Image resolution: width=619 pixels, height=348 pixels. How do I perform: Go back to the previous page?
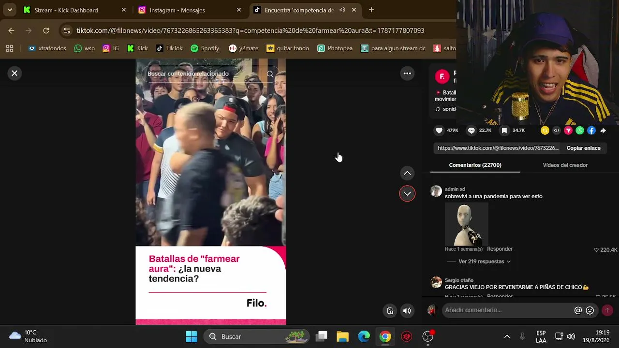(x=11, y=30)
